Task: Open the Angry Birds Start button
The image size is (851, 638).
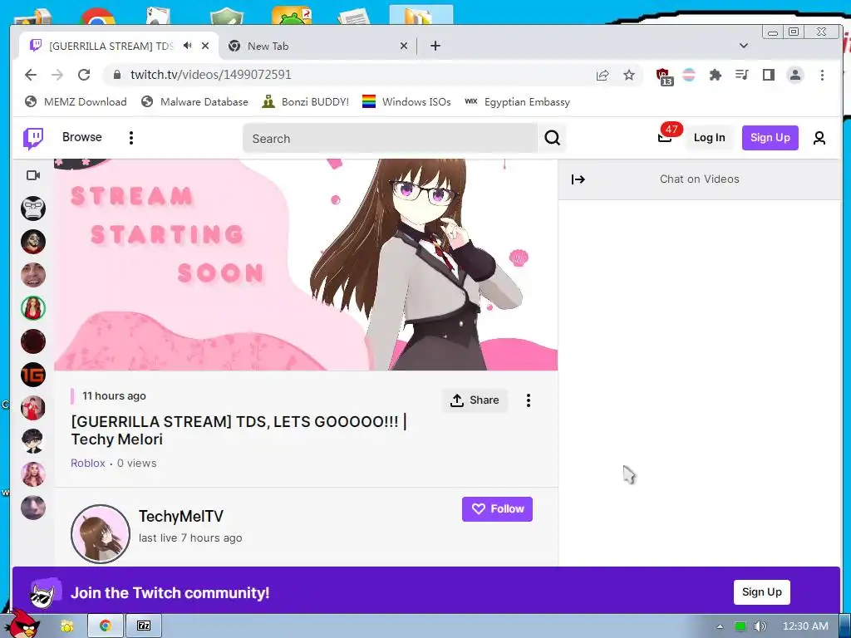Action: pos(22,624)
